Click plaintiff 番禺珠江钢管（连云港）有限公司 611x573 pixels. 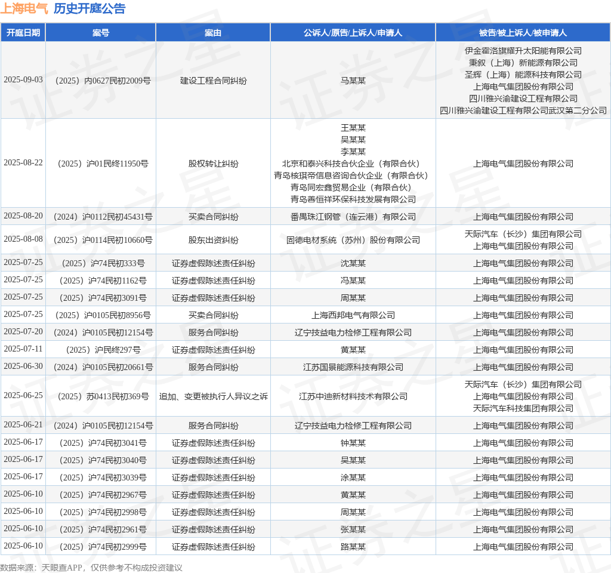(x=353, y=217)
